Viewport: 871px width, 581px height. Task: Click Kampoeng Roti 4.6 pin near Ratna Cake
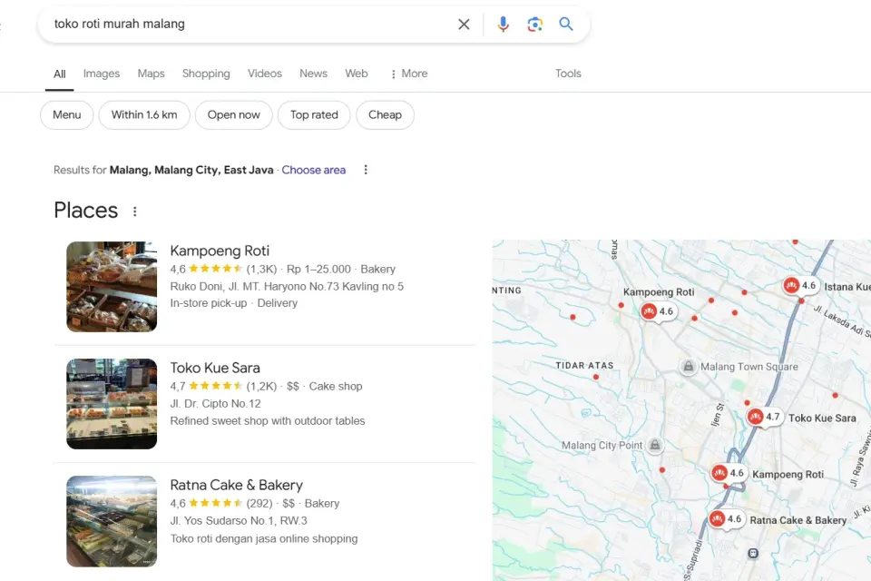tap(729, 473)
